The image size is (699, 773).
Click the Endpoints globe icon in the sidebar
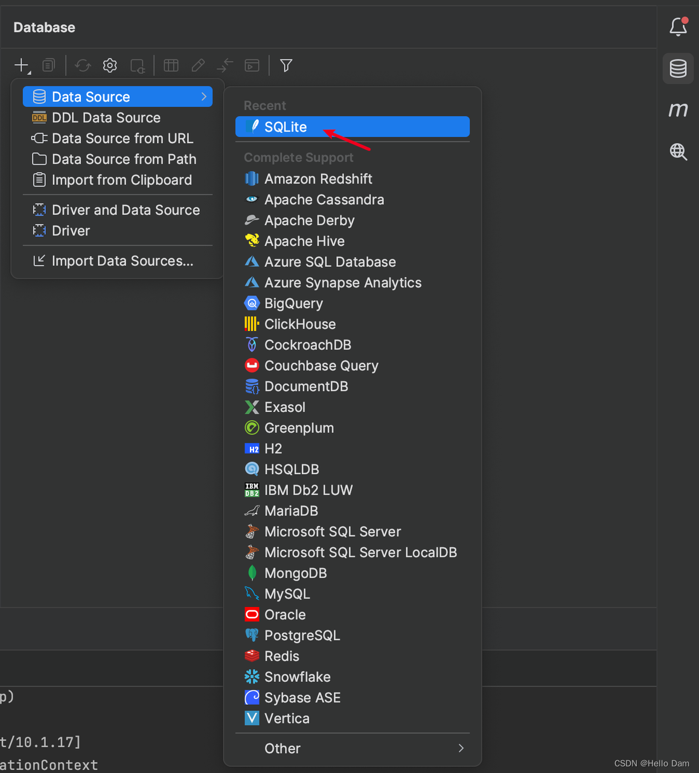click(x=678, y=152)
